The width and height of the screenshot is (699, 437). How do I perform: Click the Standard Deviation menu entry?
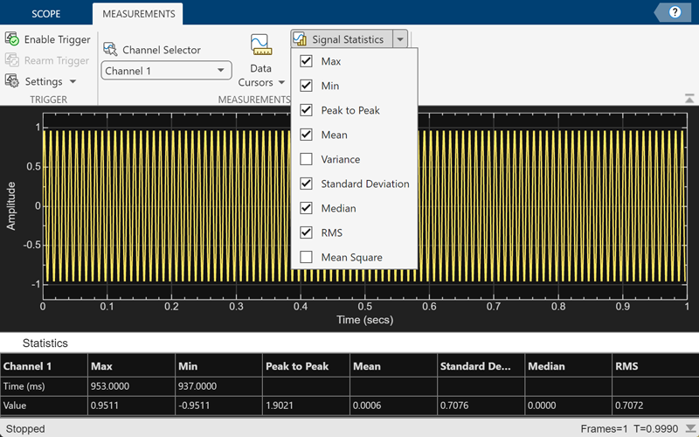pos(364,184)
